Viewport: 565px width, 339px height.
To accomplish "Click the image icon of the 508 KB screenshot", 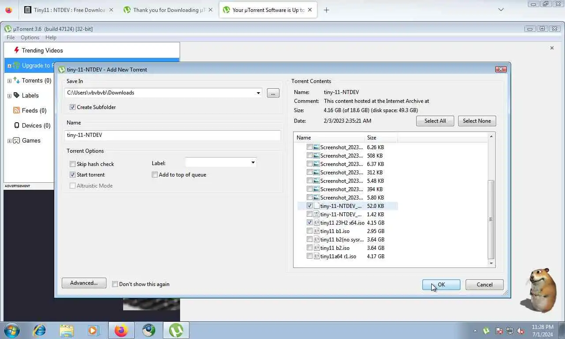I will pos(316,156).
